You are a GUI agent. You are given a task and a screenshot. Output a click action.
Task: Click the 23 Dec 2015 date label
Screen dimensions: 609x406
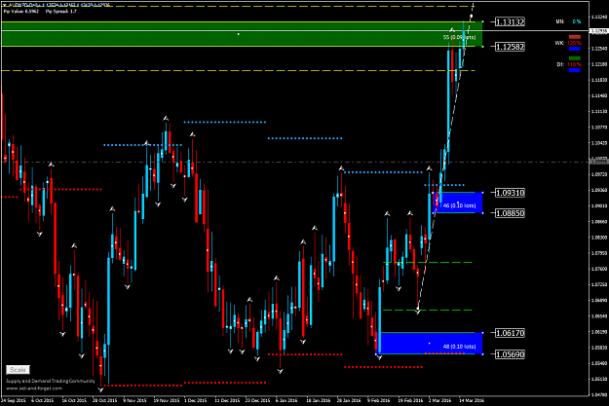click(257, 400)
